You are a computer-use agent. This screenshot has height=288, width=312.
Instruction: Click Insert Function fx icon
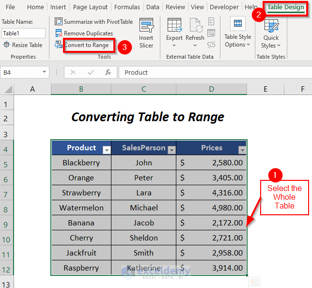(108, 72)
